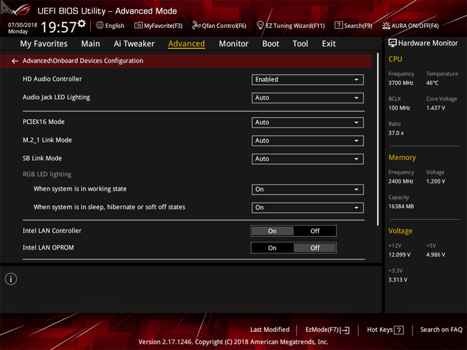Click the SB Link Mode label
The image size is (467, 350).
point(42,158)
